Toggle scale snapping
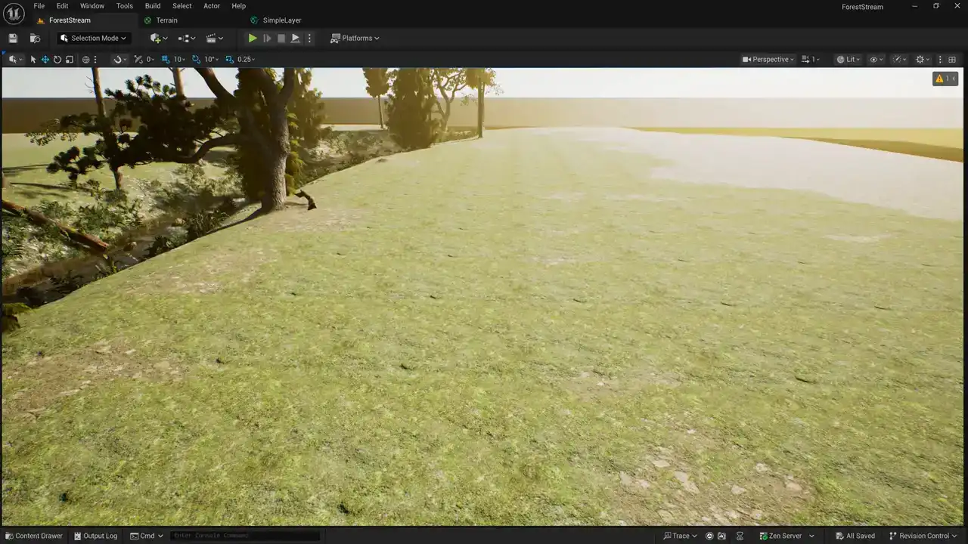968x544 pixels. [x=229, y=60]
